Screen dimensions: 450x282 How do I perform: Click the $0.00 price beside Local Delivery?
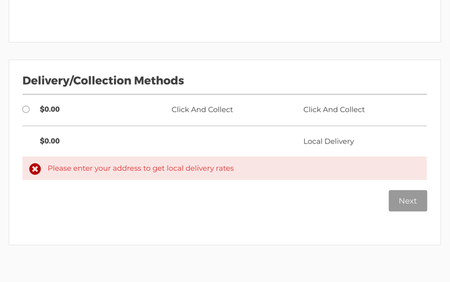[50, 141]
